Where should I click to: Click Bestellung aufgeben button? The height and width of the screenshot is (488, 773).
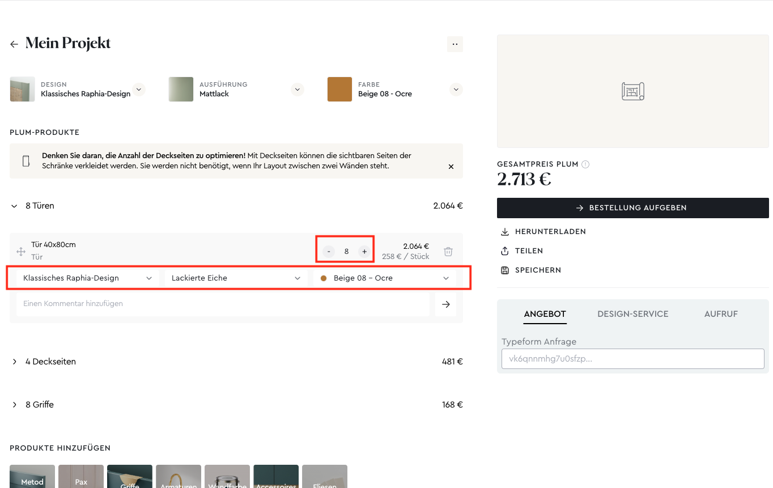(x=632, y=208)
